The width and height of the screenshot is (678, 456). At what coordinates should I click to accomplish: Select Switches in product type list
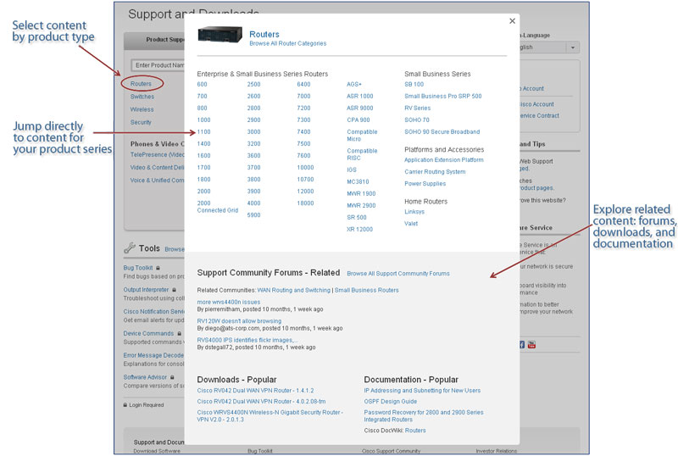click(142, 97)
